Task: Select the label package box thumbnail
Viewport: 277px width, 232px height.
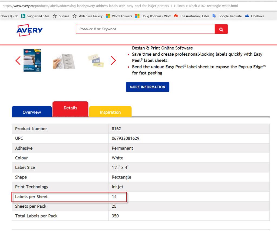Action: pos(32,60)
